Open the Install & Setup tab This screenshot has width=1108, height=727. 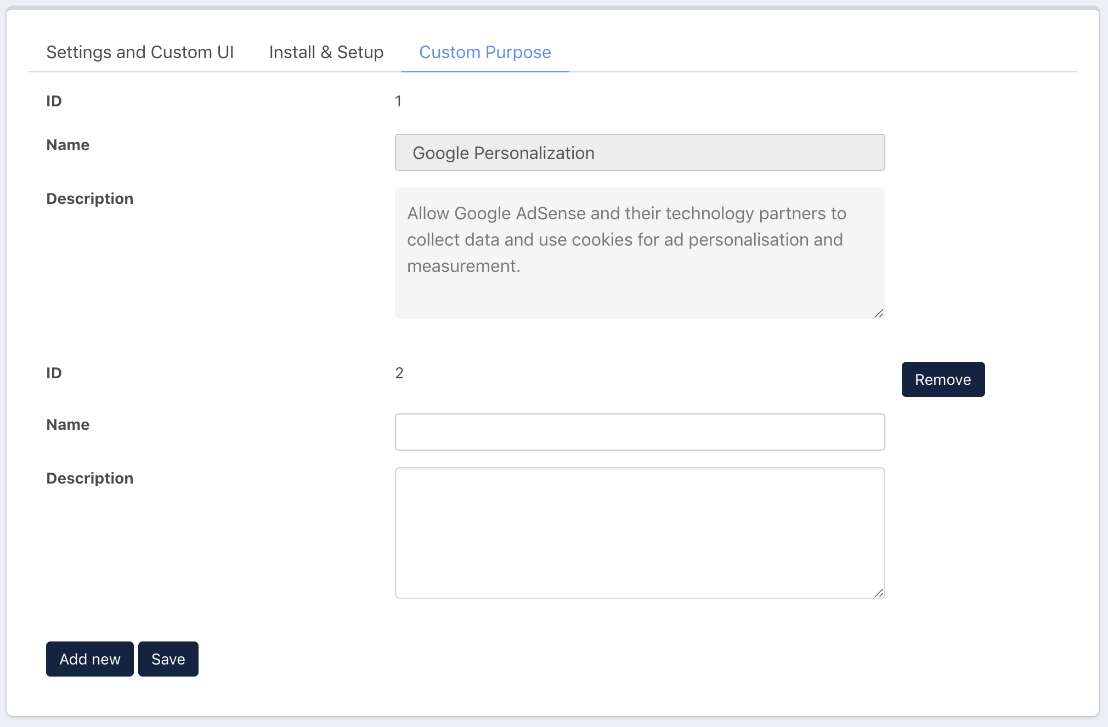click(x=326, y=52)
